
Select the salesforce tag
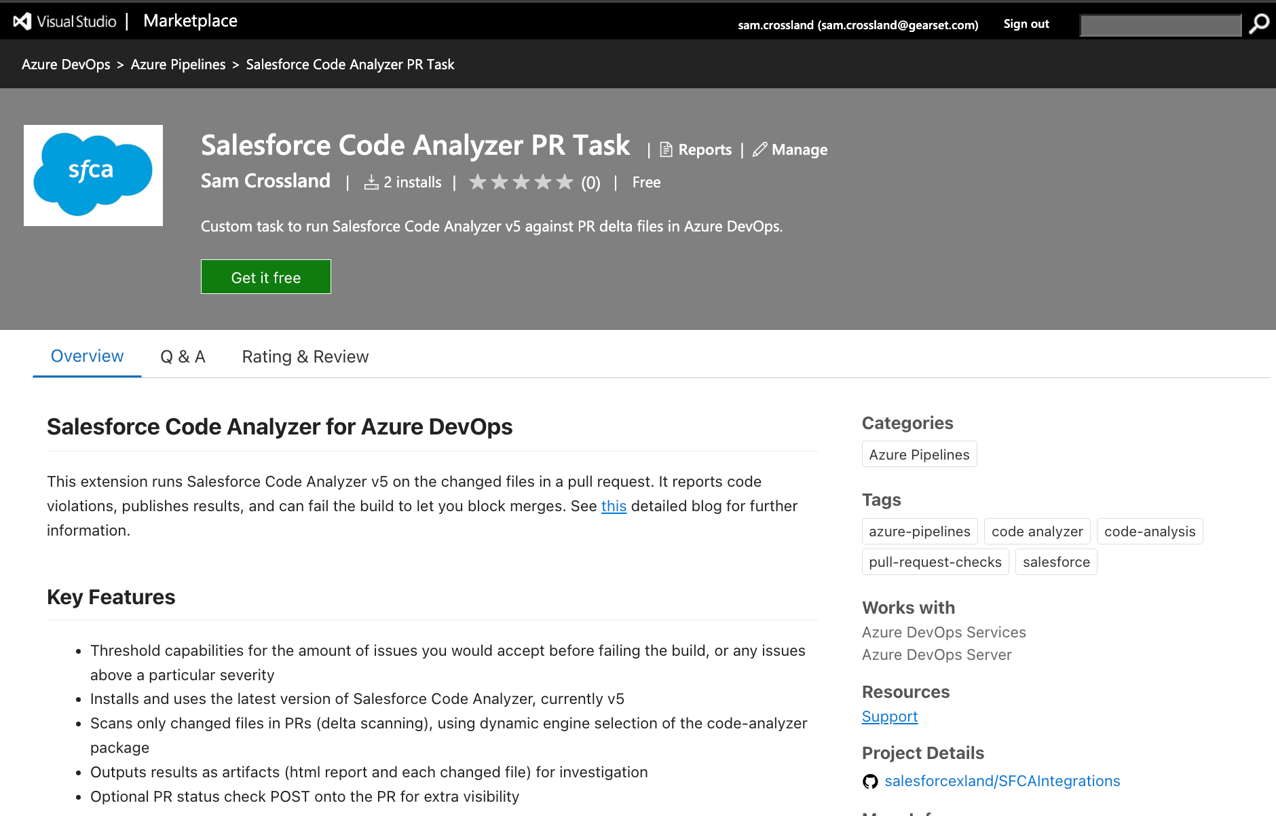point(1056,561)
